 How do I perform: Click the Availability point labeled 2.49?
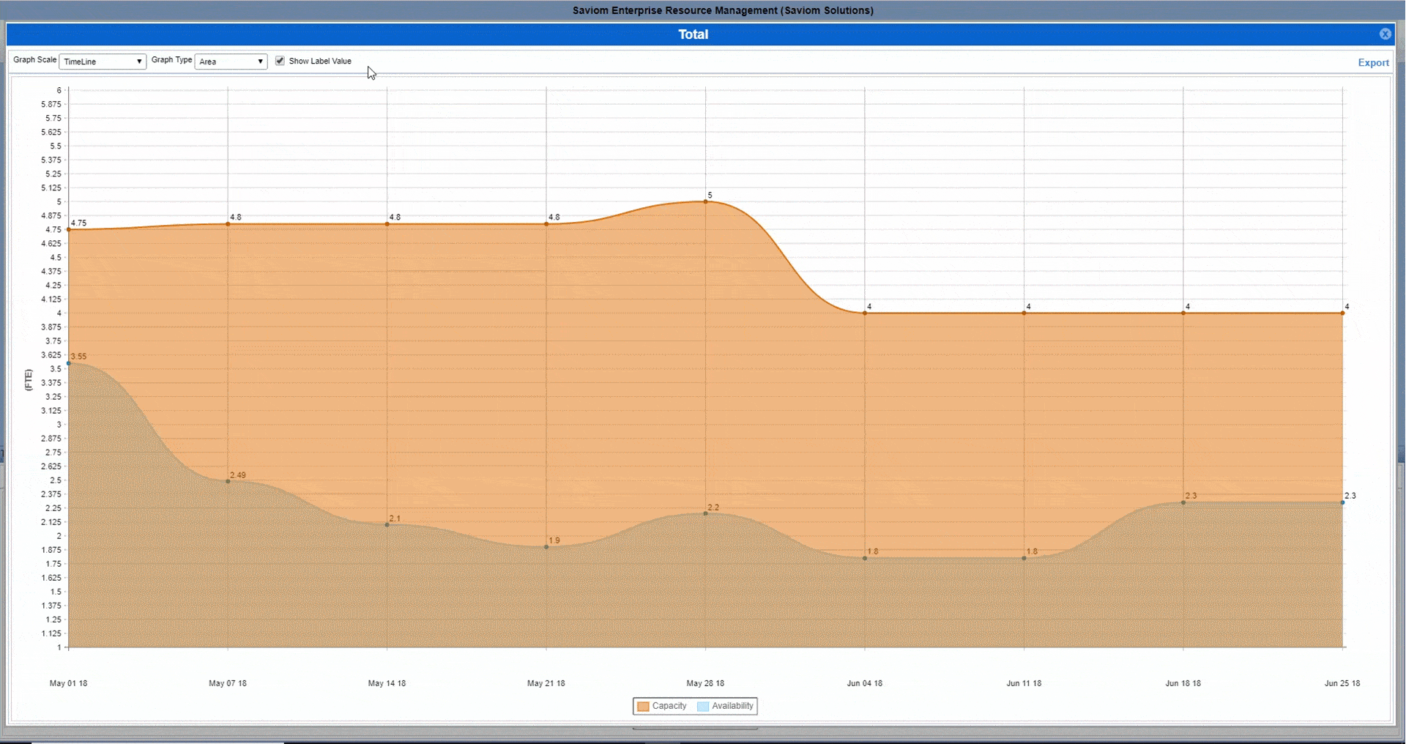point(228,481)
